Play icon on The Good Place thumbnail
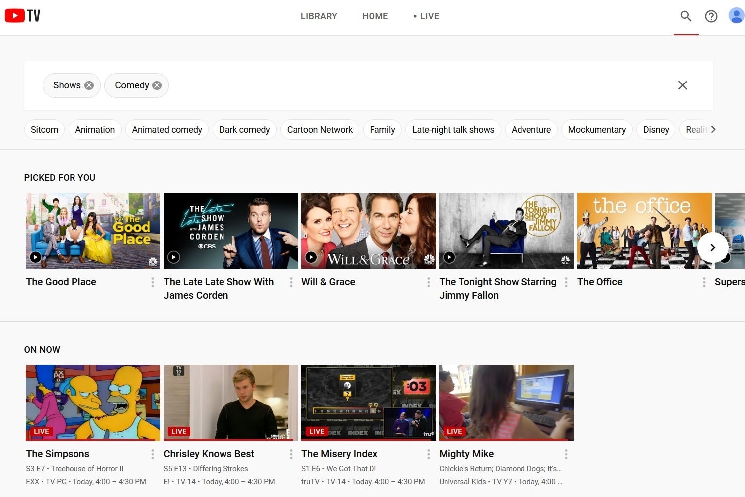The image size is (745, 497). 35,257
